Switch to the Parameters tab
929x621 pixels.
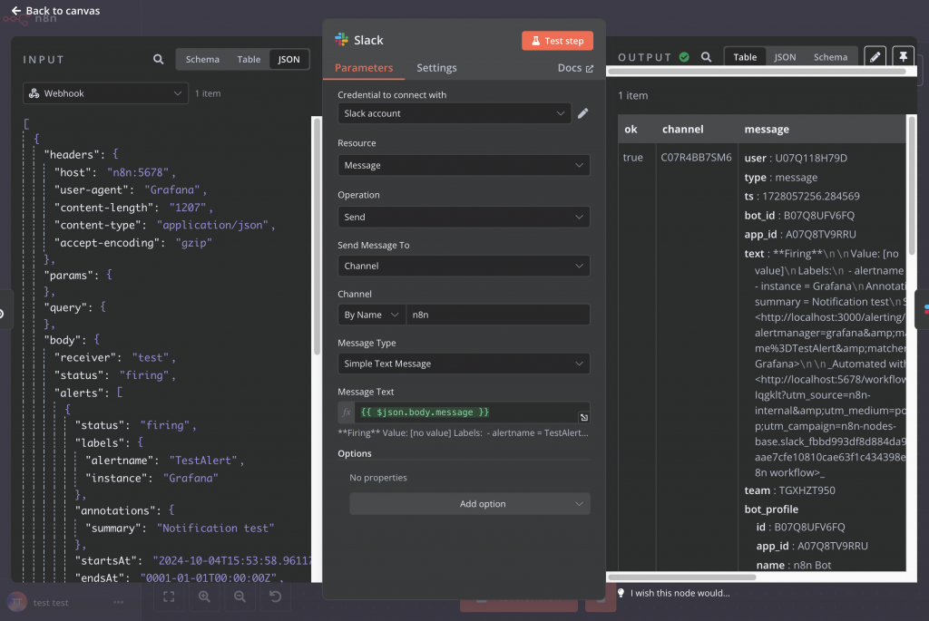coord(364,67)
